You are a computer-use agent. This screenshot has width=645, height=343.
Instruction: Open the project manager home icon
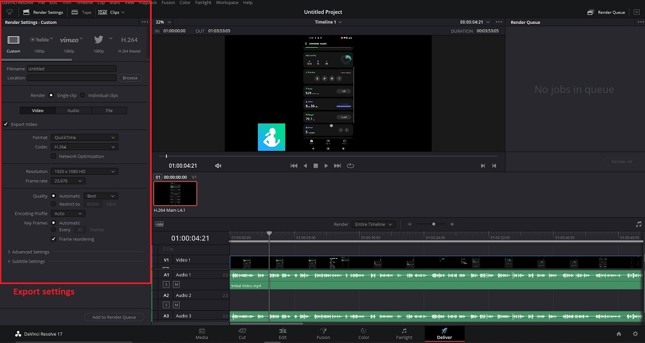619,334
